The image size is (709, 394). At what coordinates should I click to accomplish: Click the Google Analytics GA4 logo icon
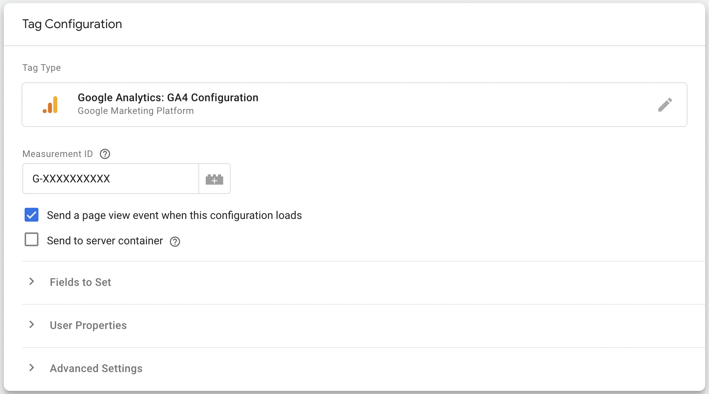50,104
